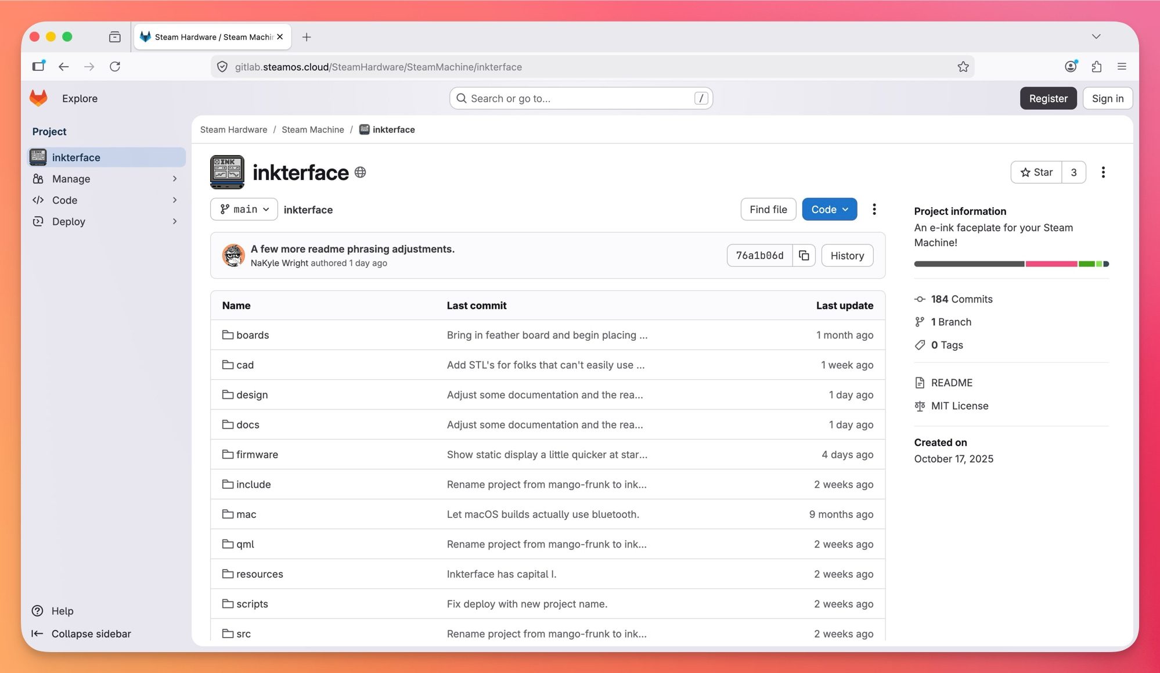The height and width of the screenshot is (673, 1160).
Task: Click the star icon in Star button
Action: (1025, 172)
